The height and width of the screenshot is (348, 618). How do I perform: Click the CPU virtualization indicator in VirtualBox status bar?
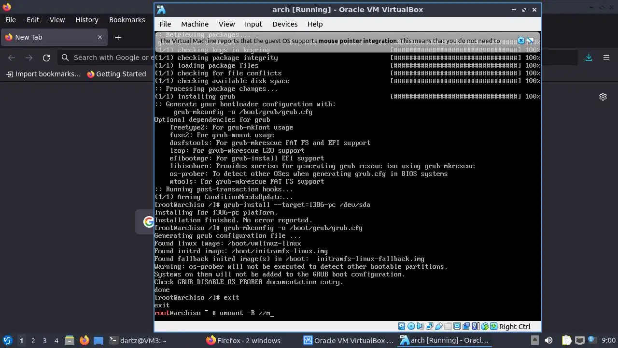tap(476, 326)
